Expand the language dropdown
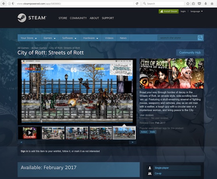Viewport: 217px width, 179px height. tap(196, 11)
